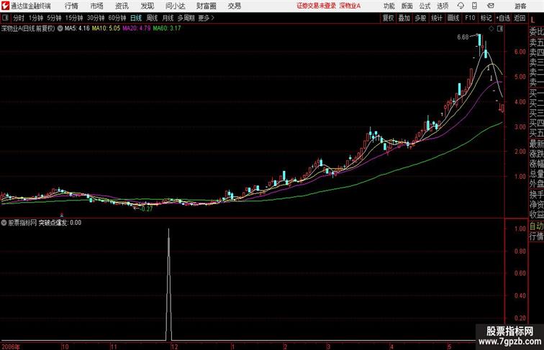Click the 返回 back button

[520, 18]
